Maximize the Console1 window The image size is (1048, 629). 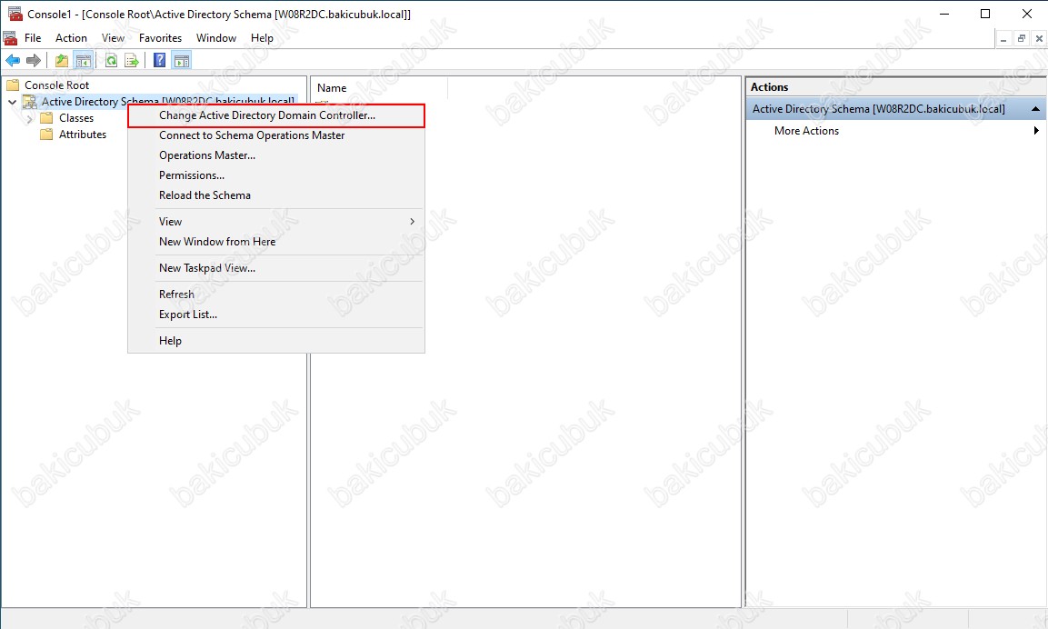[x=985, y=14]
